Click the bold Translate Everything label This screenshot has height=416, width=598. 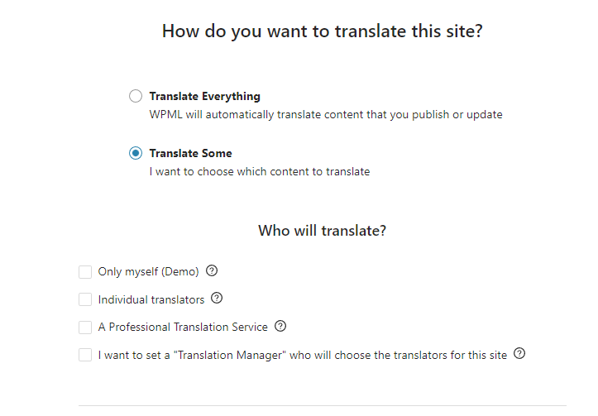point(205,97)
